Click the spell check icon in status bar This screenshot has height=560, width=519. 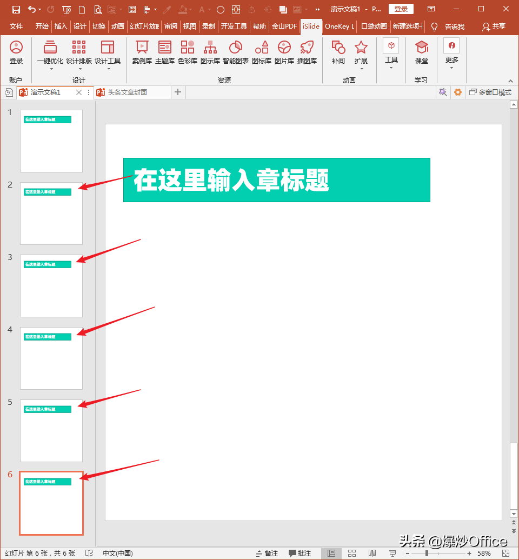pyautogui.click(x=89, y=553)
